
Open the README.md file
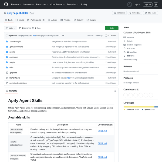15,78
